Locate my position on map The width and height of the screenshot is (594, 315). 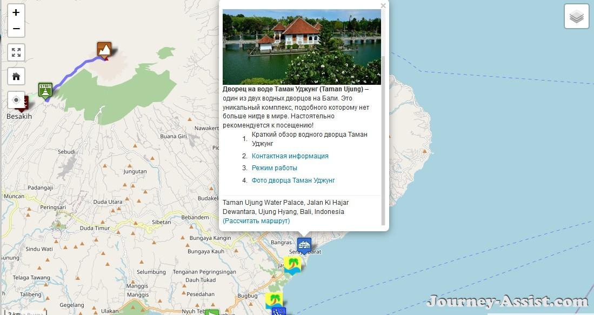click(16, 100)
